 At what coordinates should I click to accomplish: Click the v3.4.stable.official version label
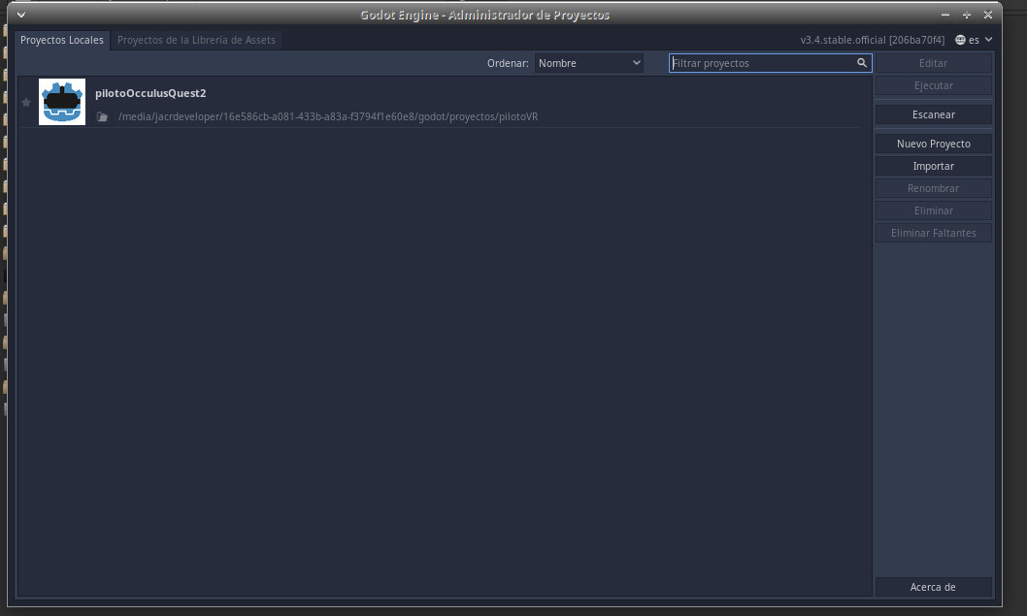click(x=873, y=40)
